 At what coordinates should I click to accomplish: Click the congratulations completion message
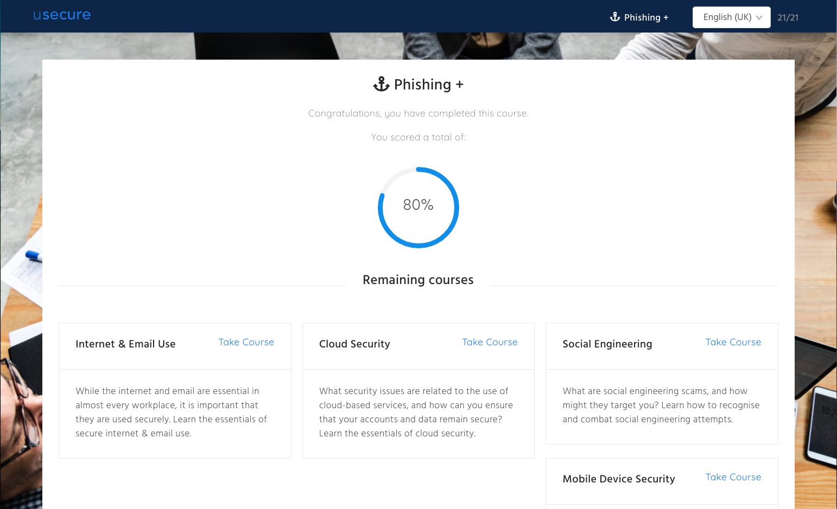(418, 113)
